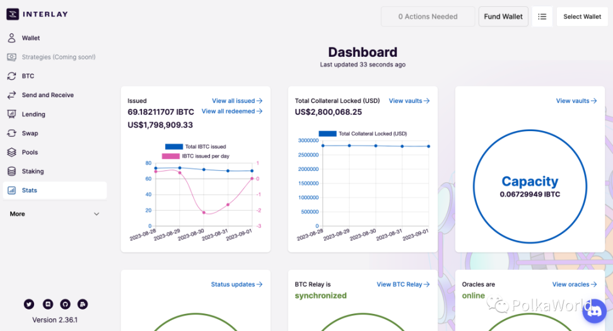Click the online oracle status text
Viewport: 613px width, 331px height.
click(x=474, y=296)
